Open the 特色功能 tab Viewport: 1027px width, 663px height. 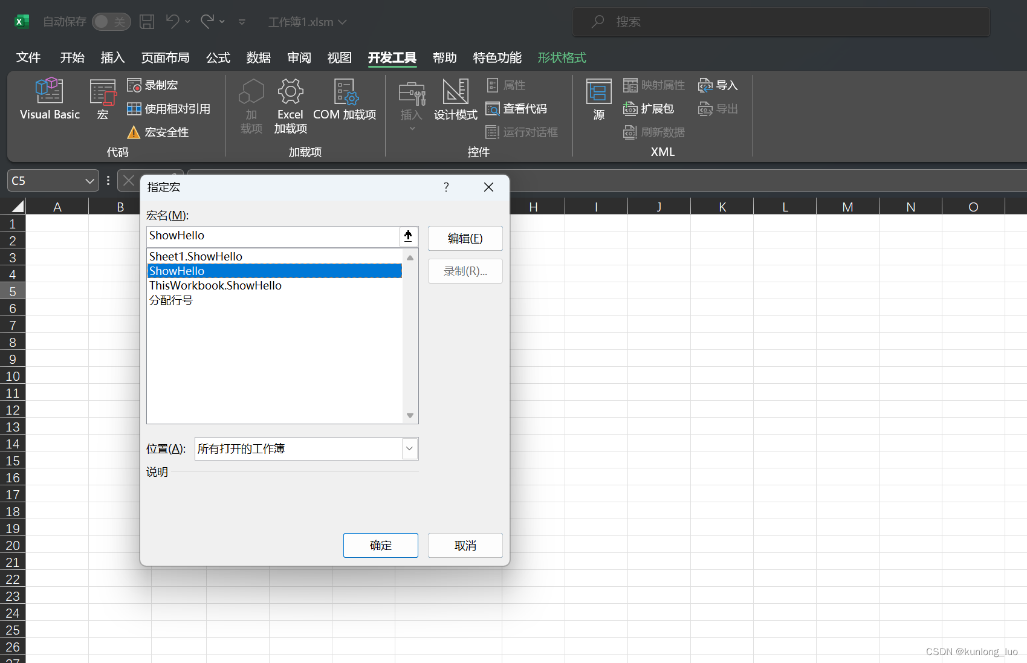pos(497,57)
